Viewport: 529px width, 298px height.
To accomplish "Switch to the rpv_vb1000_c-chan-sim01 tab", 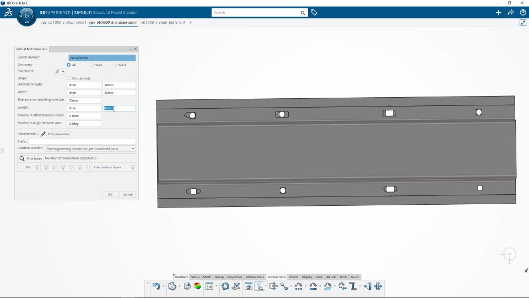I will coord(64,22).
